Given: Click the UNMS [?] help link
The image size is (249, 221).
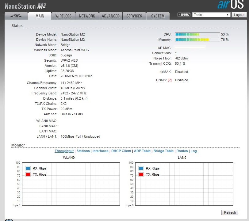Looking at the screenshot, I should 170,80.
